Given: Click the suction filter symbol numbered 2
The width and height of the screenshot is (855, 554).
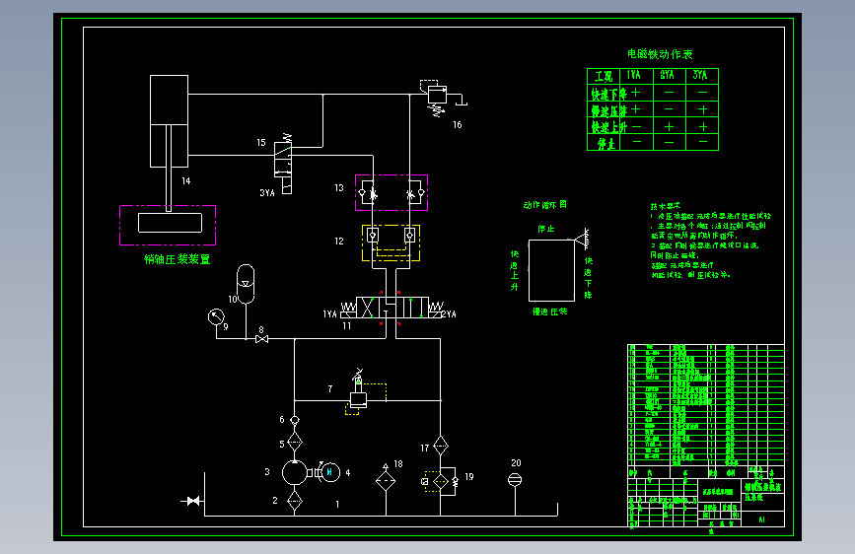Looking at the screenshot, I should click(295, 501).
